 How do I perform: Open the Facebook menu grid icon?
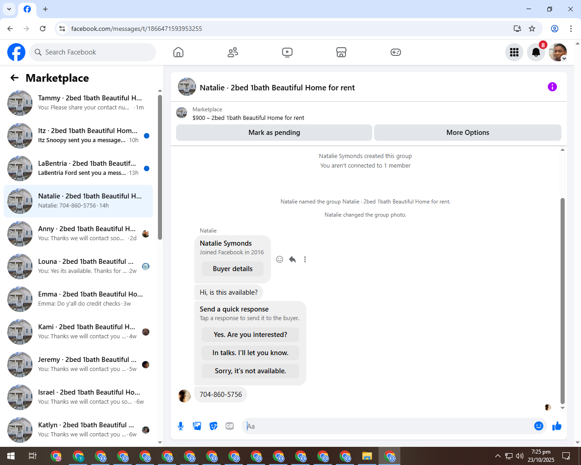(514, 52)
